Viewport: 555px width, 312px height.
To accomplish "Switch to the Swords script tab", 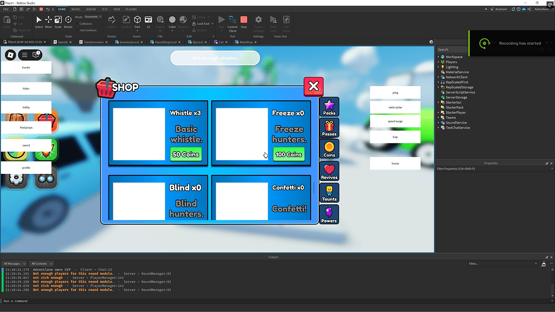I will click(63, 42).
